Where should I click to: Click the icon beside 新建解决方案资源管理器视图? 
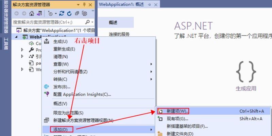coord(47,120)
